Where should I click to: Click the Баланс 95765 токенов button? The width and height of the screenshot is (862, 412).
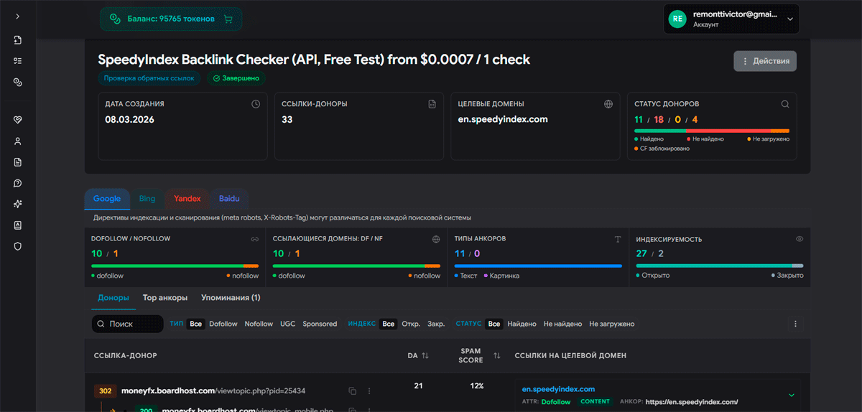[171, 19]
